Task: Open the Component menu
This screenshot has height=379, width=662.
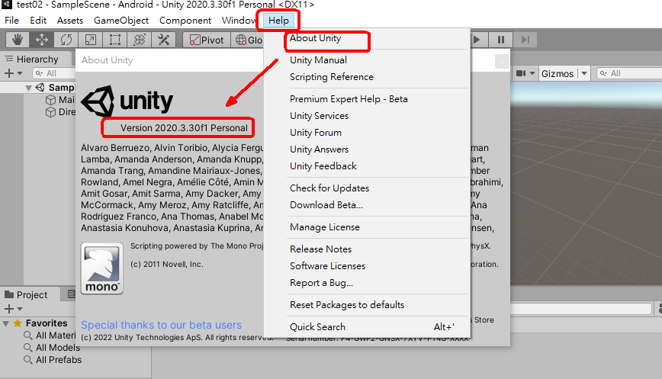Action: tap(185, 21)
